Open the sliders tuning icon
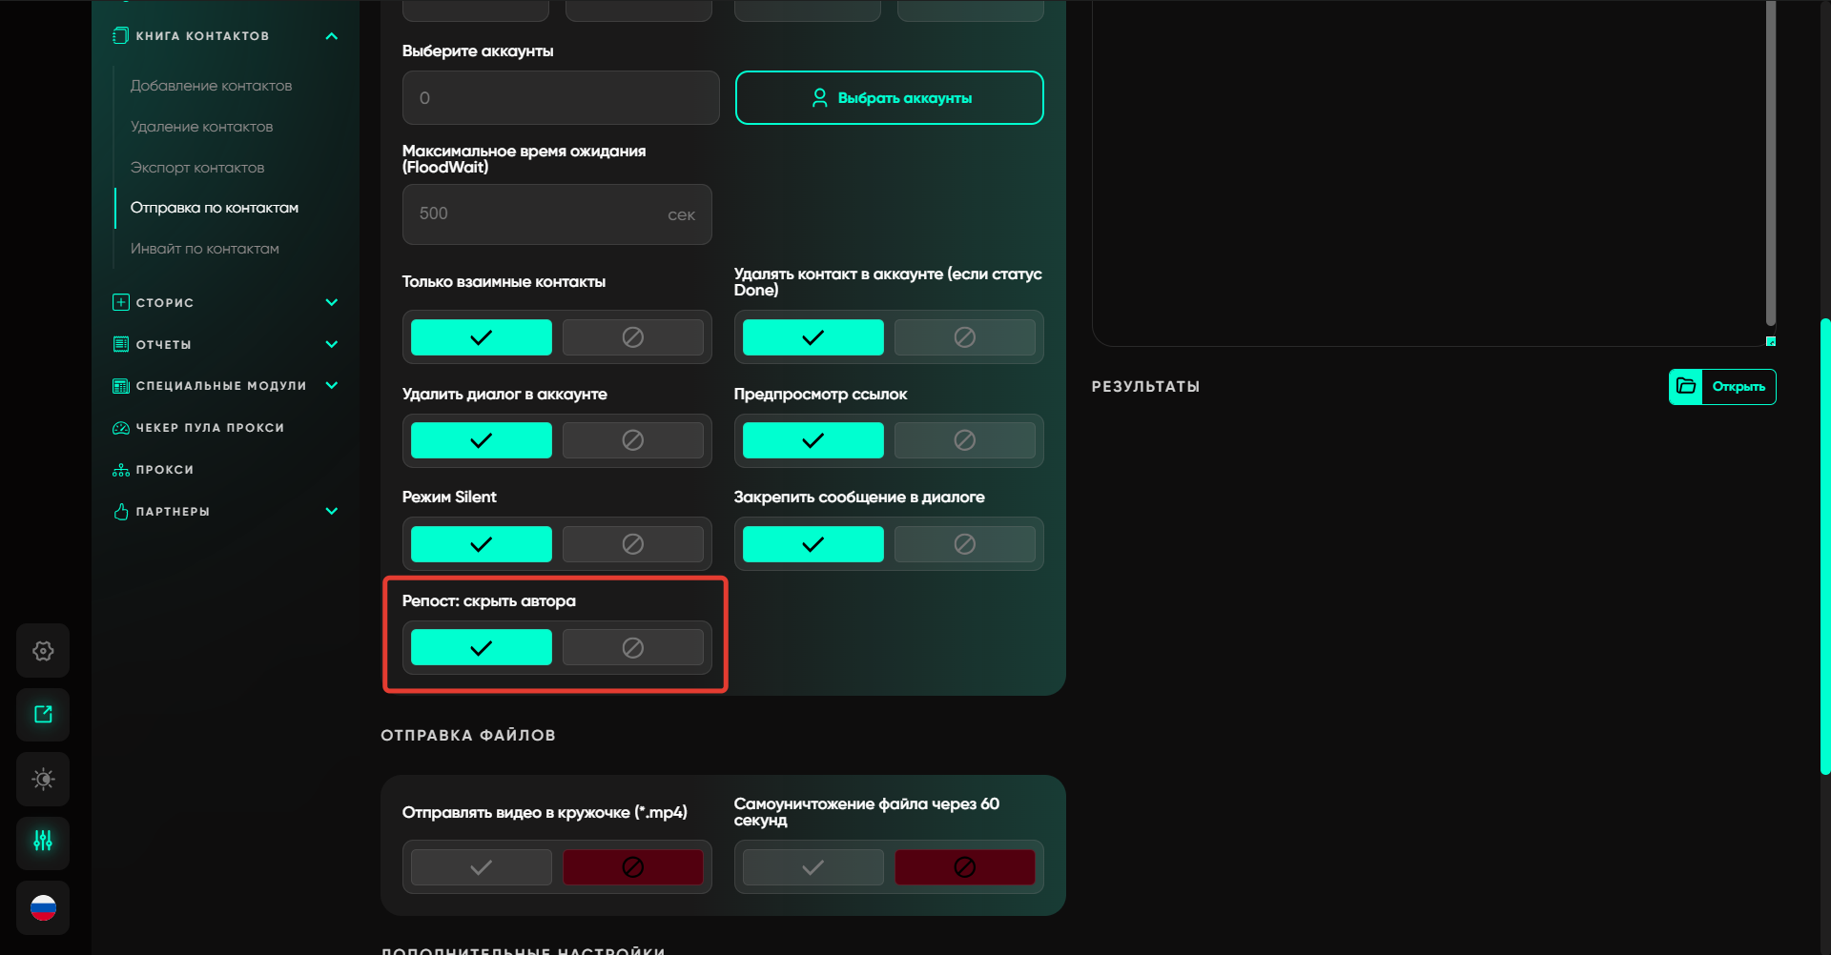The width and height of the screenshot is (1831, 955). coord(43,842)
